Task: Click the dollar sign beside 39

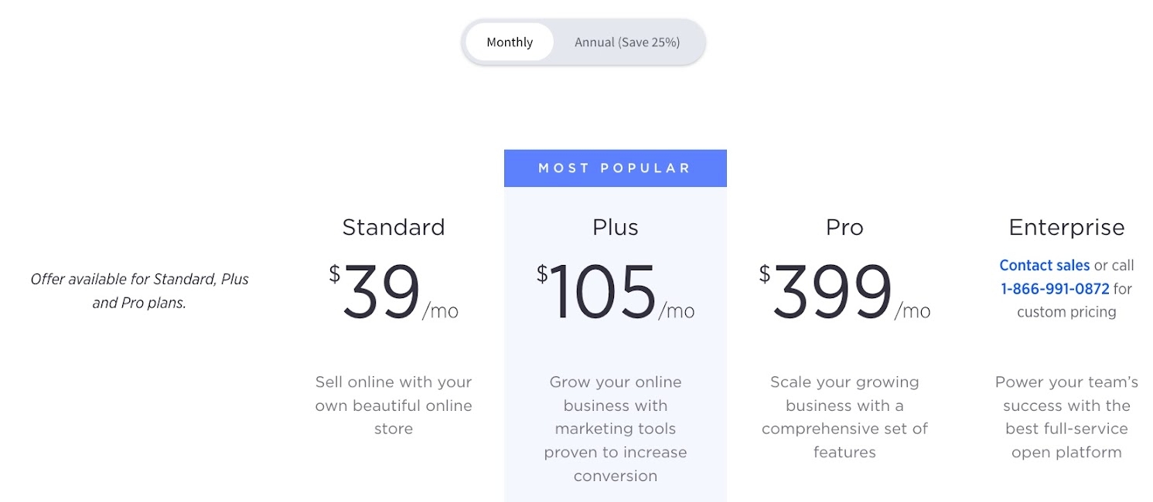Action: click(335, 273)
